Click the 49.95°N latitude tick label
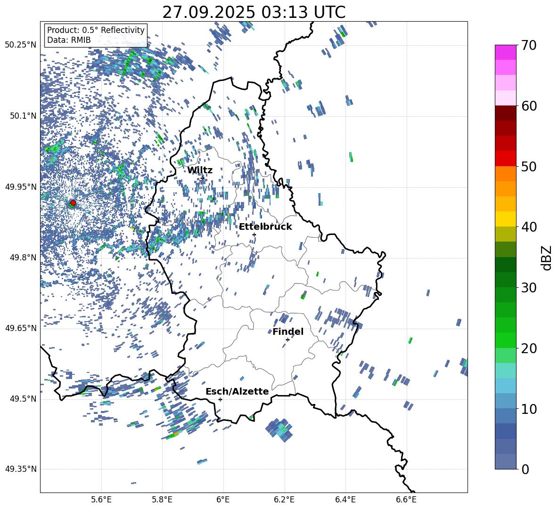This screenshot has width=558, height=509. pos(21,187)
